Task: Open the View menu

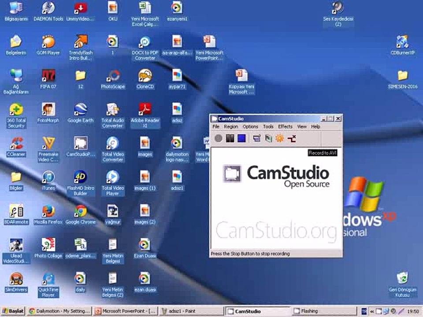Action: click(x=302, y=126)
